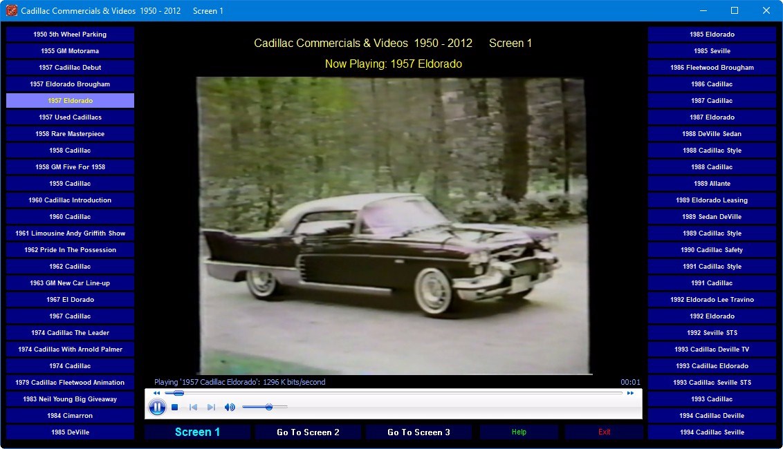Viewport: 783px width, 449px height.
Task: Click the Cadillac app icon in title bar
Action: 12,10
